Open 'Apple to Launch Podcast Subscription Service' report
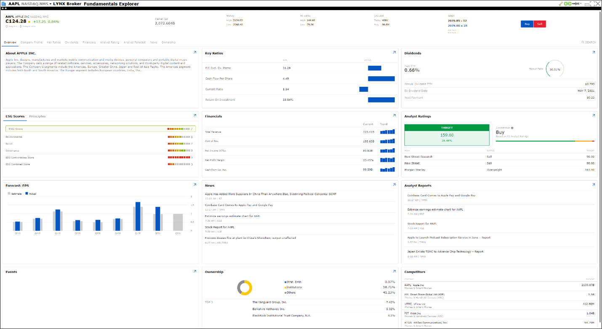The height and width of the screenshot is (329, 602). [x=449, y=238]
